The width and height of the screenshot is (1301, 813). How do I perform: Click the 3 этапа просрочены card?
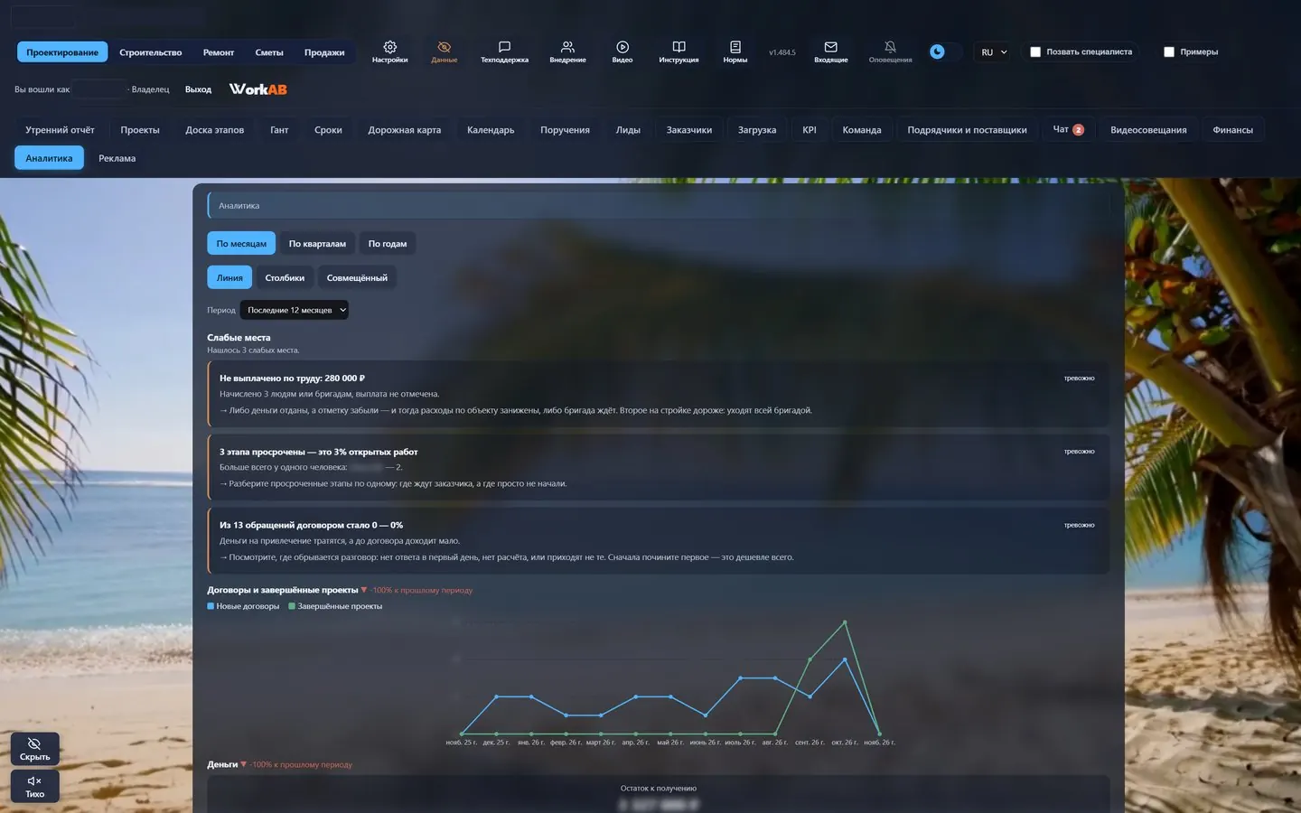click(x=658, y=467)
